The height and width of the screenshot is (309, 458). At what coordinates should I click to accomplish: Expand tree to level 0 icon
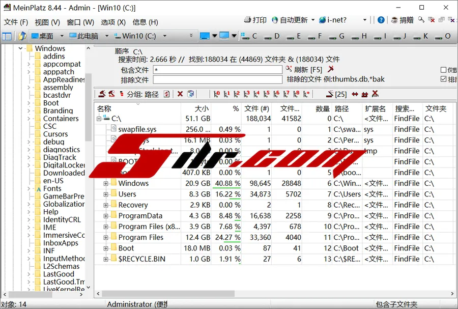216,94
